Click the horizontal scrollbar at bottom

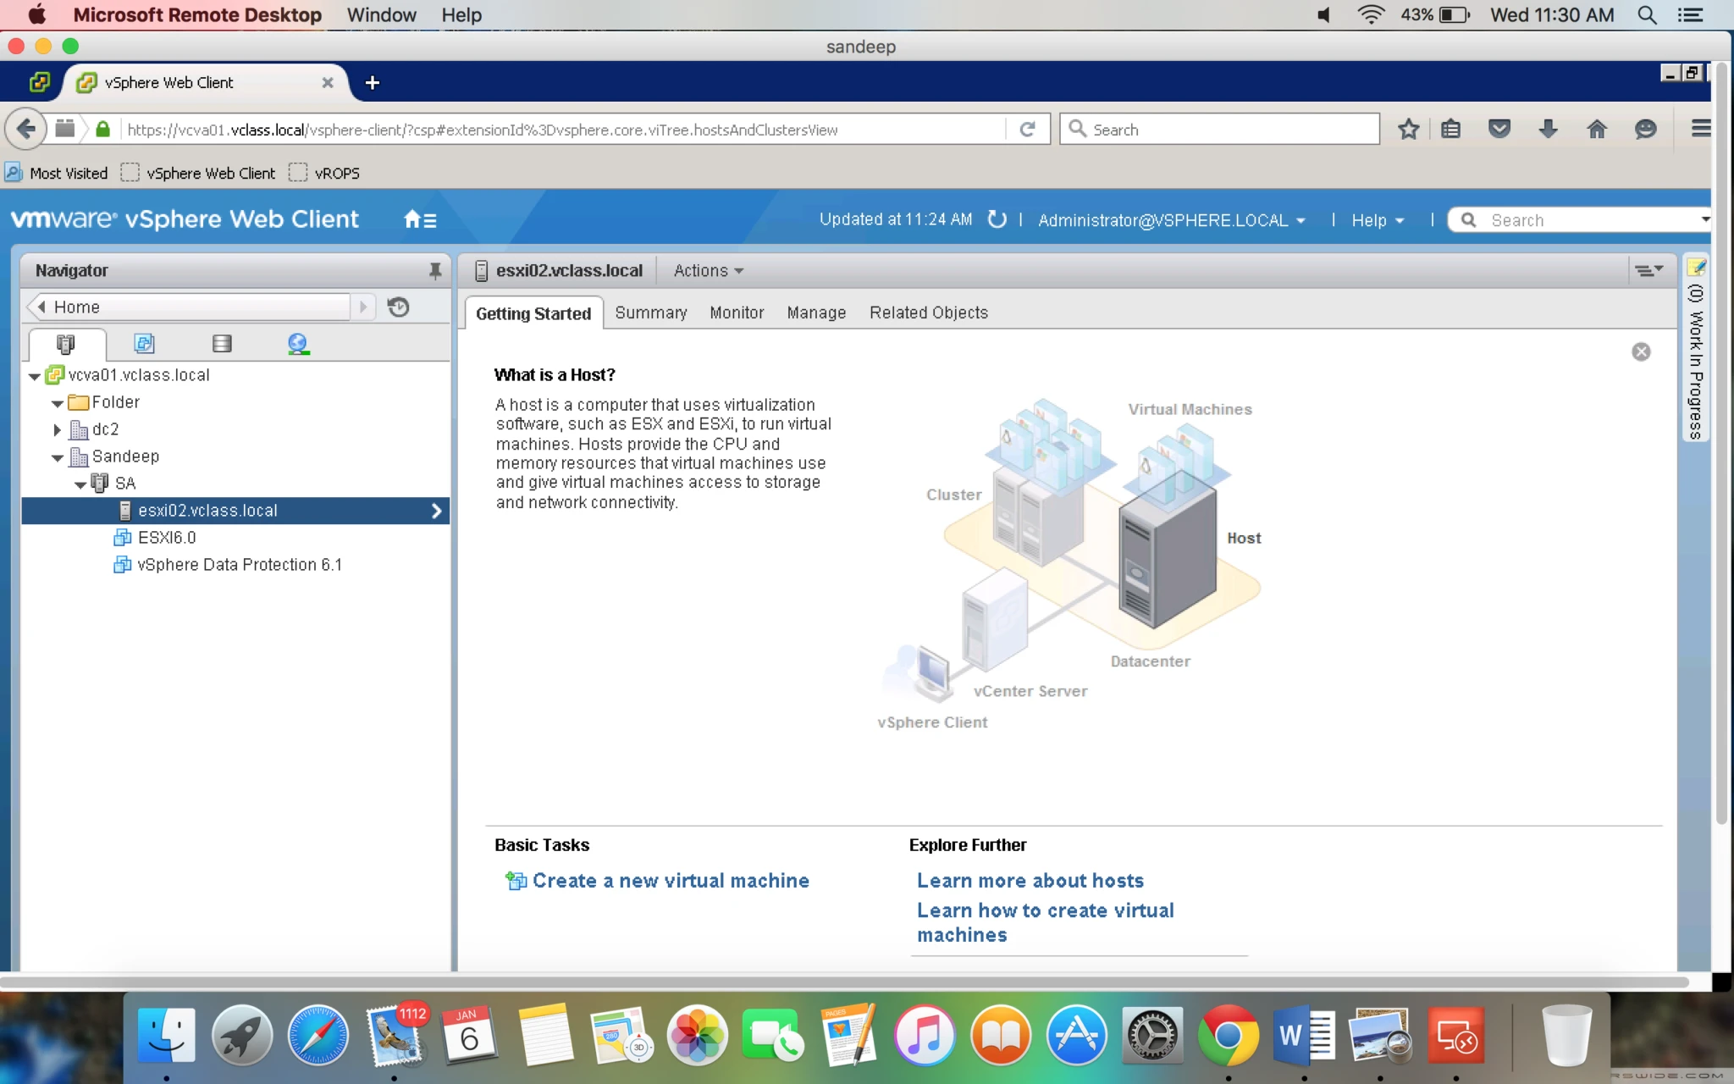pos(844,982)
